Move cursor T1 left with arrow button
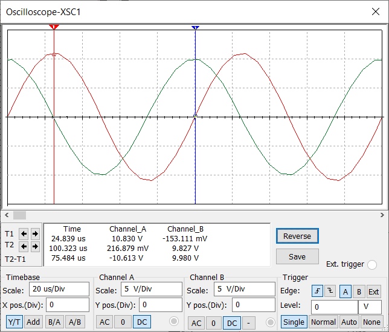This screenshot has height=332, width=389. [x=24, y=233]
